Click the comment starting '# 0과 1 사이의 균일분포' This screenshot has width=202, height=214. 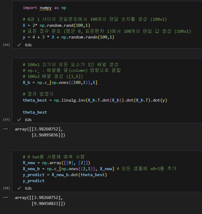pyautogui.click(x=95, y=19)
